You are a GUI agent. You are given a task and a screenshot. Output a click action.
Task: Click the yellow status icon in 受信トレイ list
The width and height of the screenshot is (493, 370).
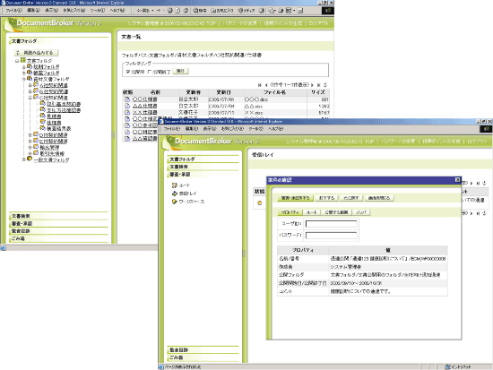[x=259, y=203]
